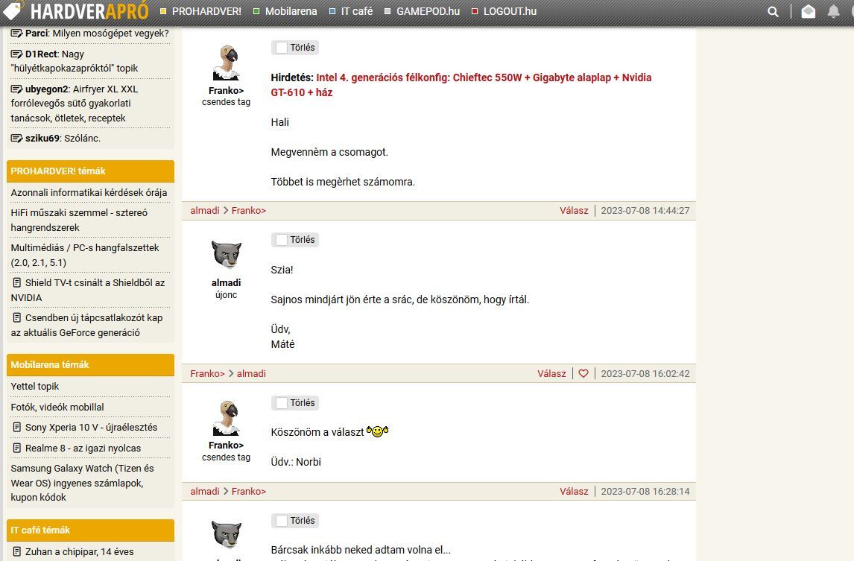
Task: Open Franko> sender link in 16:02:42 header
Action: point(207,374)
